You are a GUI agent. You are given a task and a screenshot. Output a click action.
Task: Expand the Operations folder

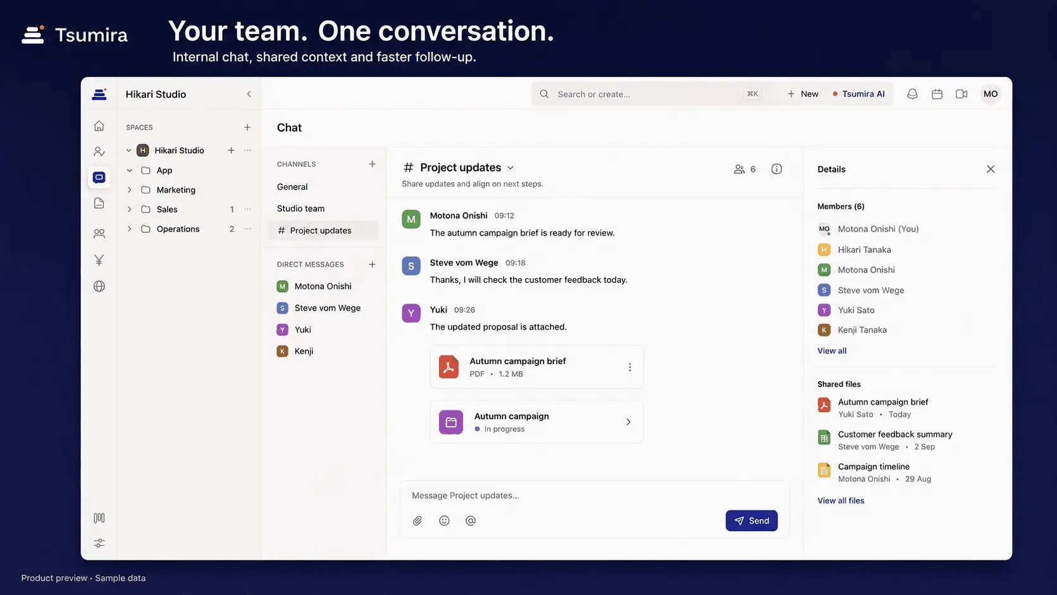point(130,229)
